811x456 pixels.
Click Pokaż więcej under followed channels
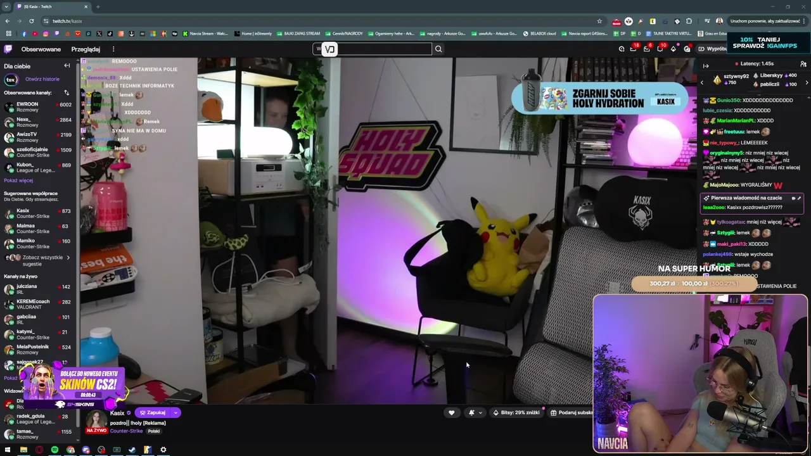(18, 180)
